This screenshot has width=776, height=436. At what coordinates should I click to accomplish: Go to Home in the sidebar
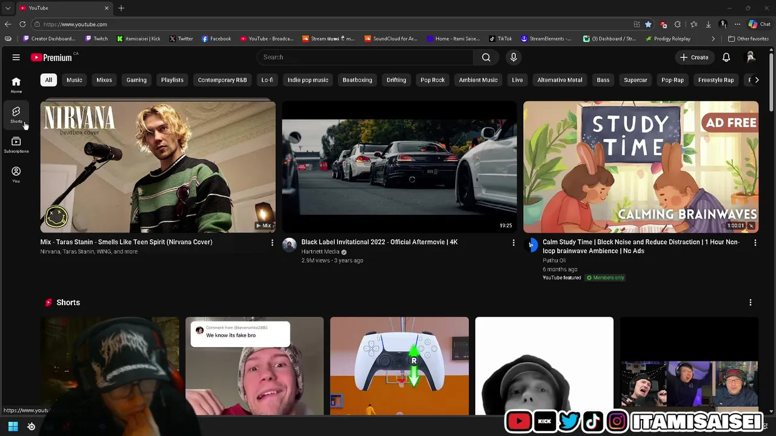pos(16,85)
